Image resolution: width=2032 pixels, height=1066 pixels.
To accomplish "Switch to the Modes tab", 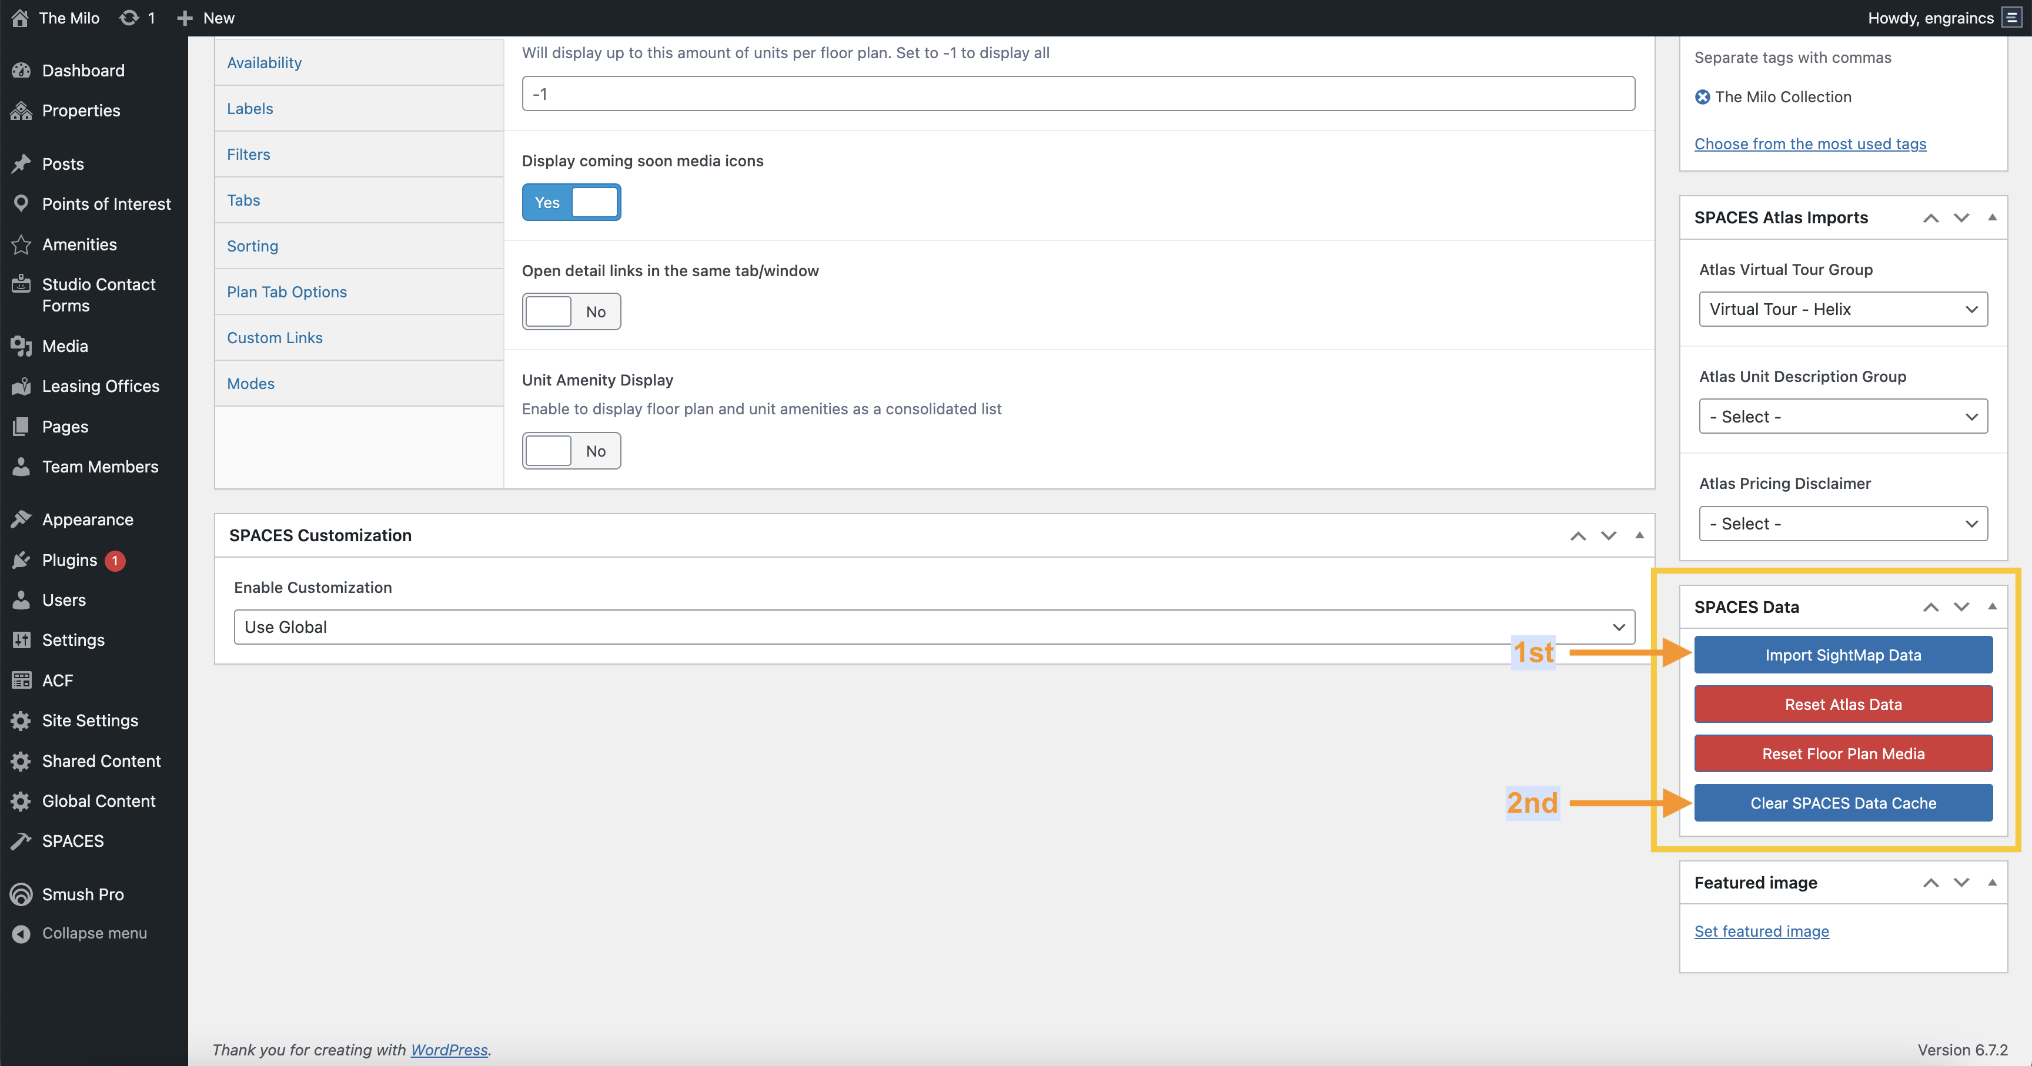I will [x=359, y=384].
